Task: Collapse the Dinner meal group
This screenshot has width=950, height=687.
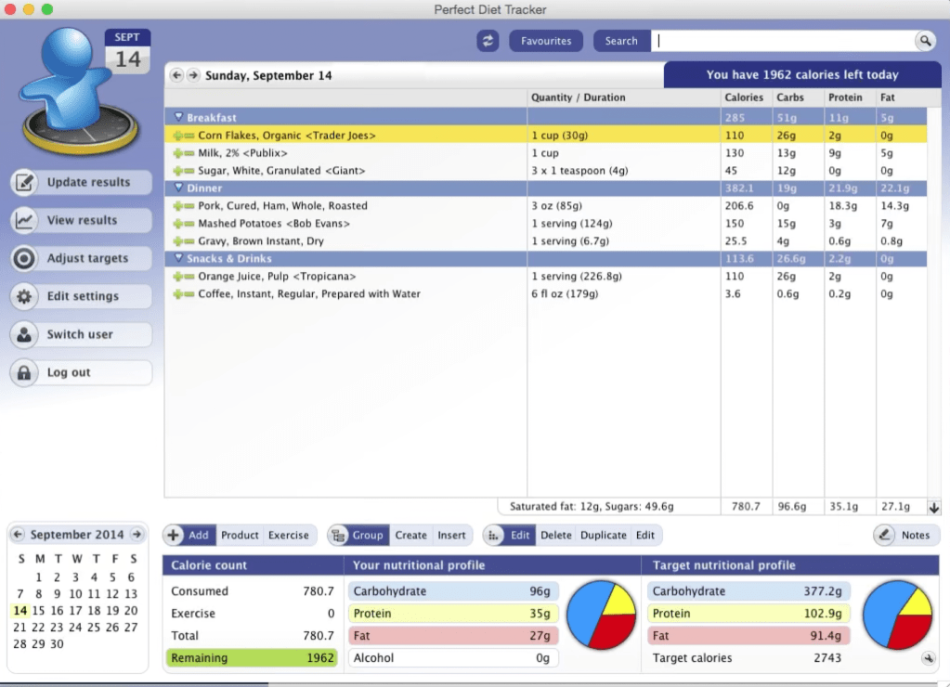Action: 179,188
